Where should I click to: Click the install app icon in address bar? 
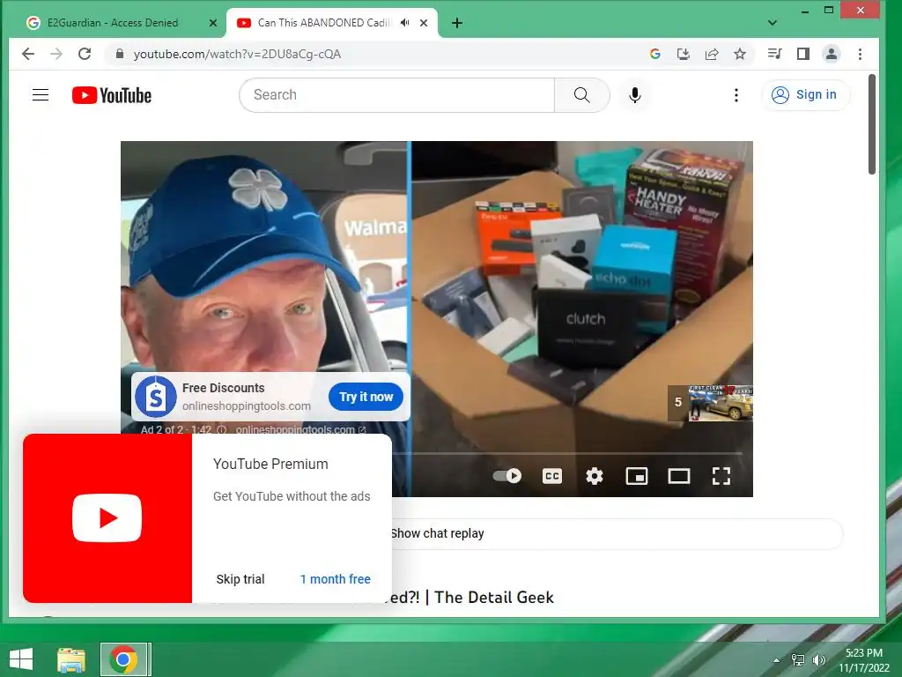click(x=683, y=54)
